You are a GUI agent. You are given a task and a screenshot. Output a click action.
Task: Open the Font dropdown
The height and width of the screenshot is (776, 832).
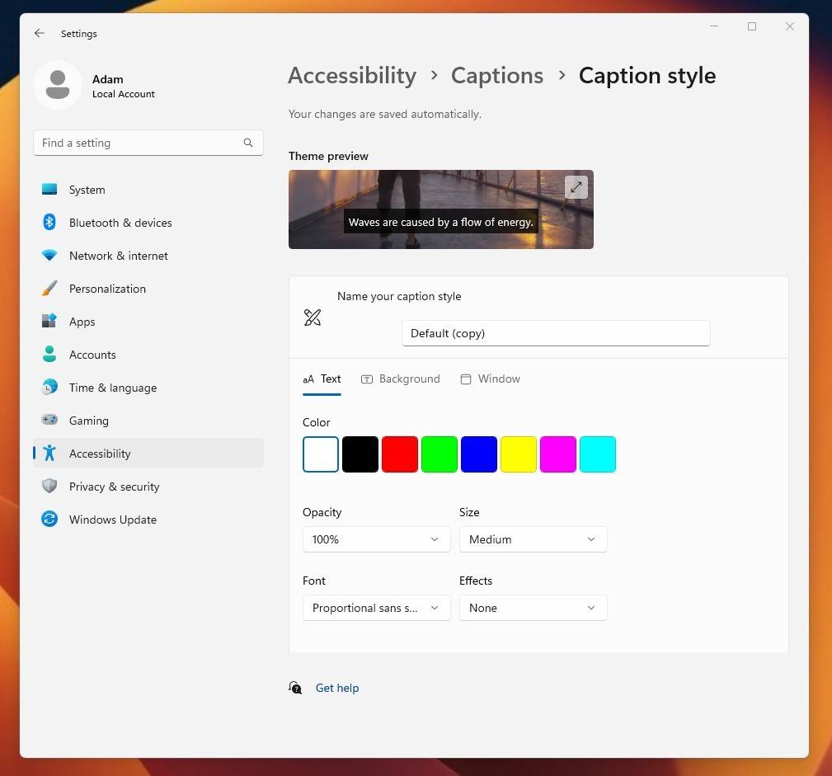point(376,608)
